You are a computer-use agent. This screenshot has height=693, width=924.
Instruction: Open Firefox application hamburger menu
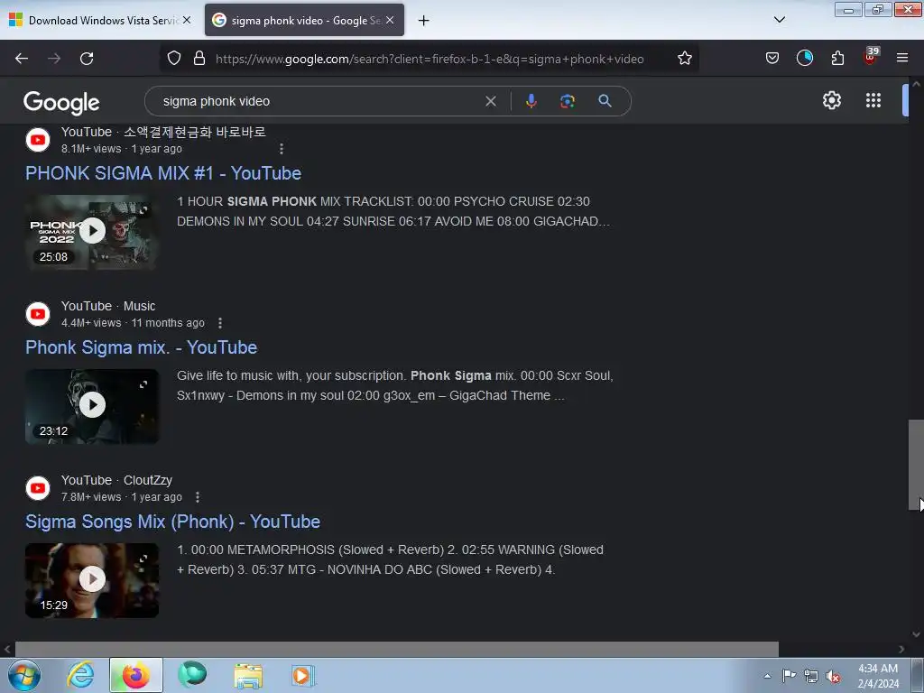click(x=901, y=59)
